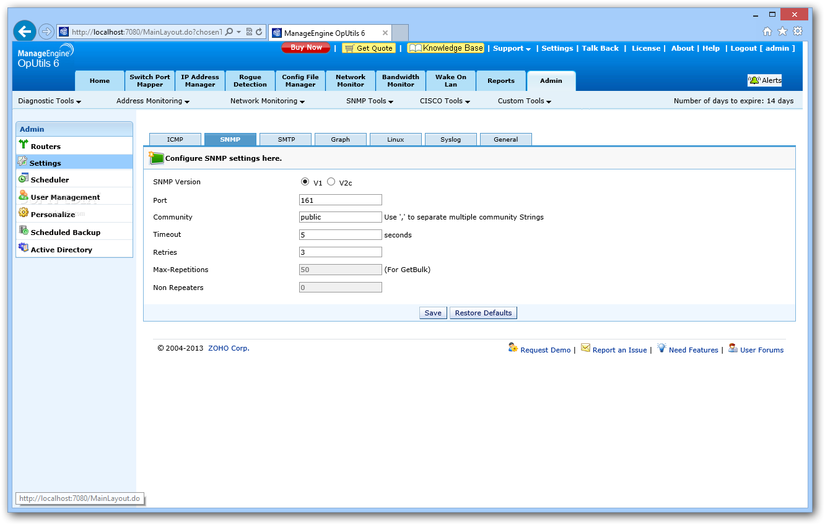
Task: Switch to the SMTP settings tab
Action: [x=286, y=140]
